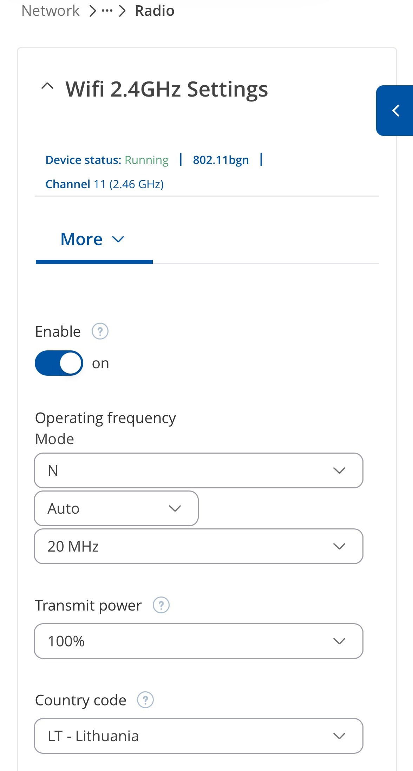Click the Country code help icon

[x=145, y=700]
